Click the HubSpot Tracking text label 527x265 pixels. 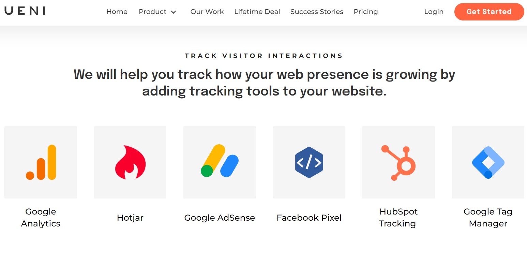pyautogui.click(x=398, y=218)
